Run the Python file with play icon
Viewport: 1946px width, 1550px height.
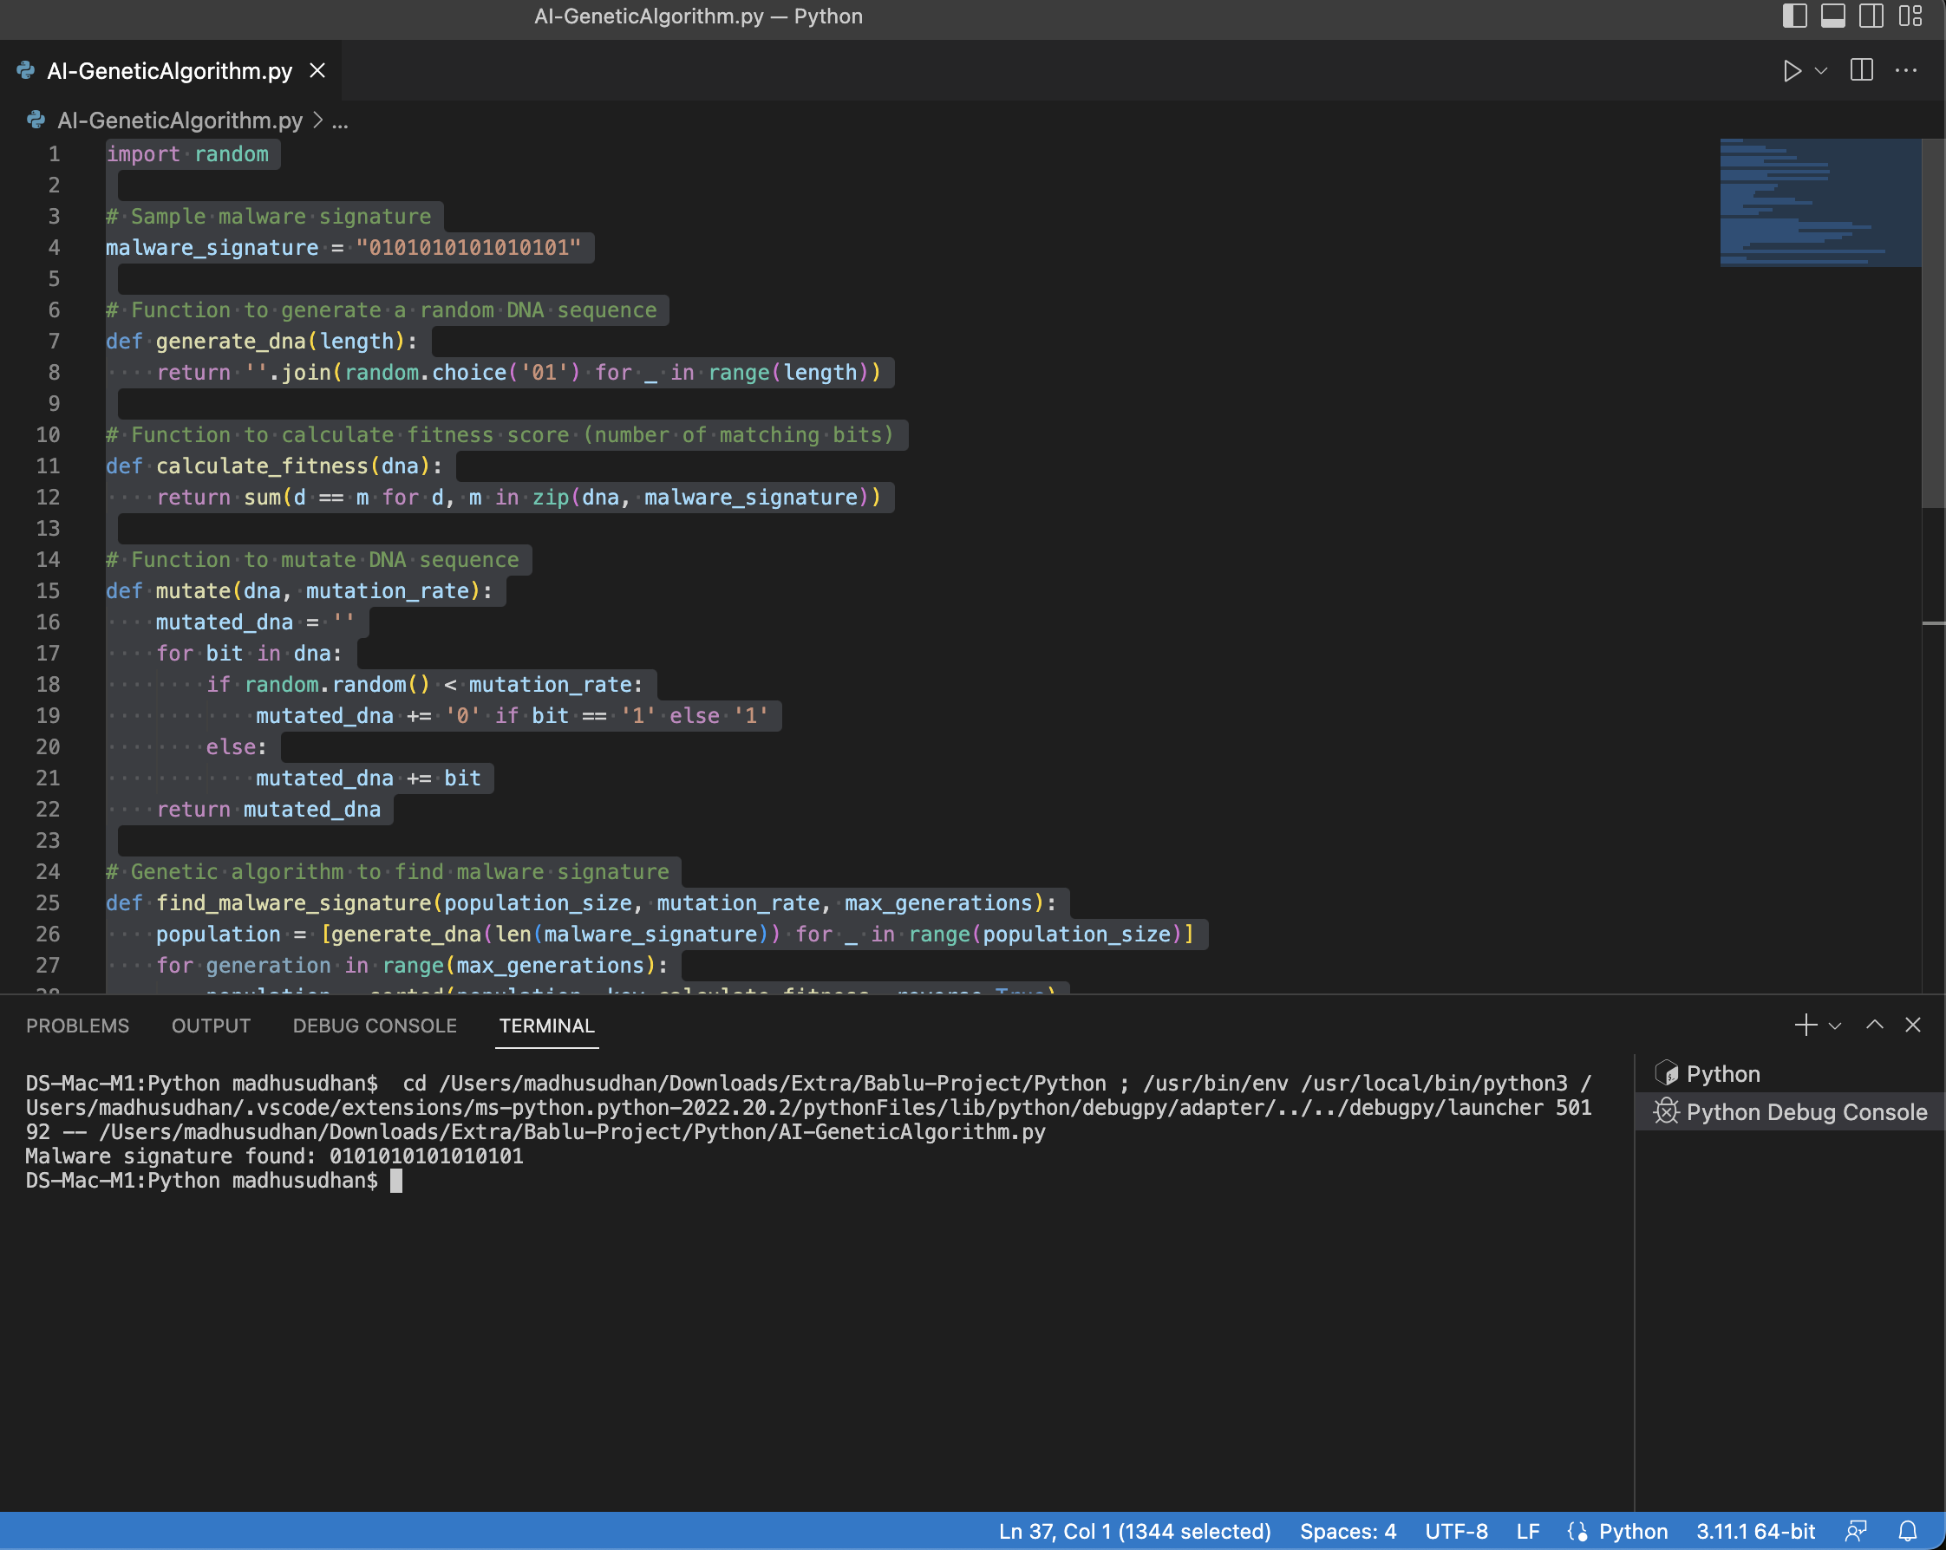coord(1792,70)
